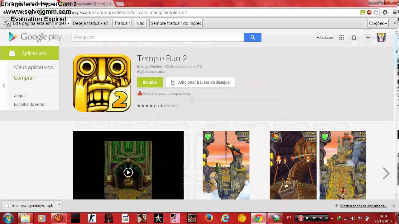Click the Temple Run 2 app icon
Viewport: 399px width, 224px height.
tap(102, 83)
